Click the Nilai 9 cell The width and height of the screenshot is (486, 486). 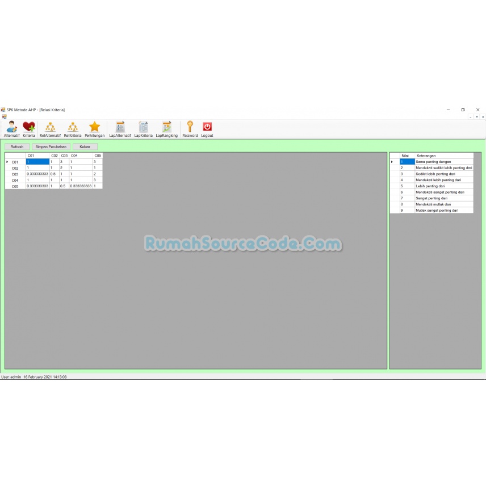(x=407, y=210)
